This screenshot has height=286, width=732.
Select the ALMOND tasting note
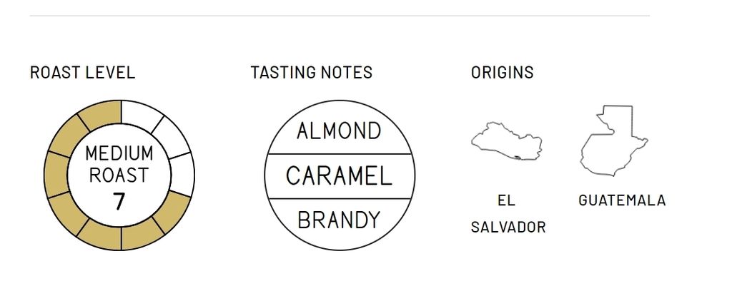(x=339, y=131)
